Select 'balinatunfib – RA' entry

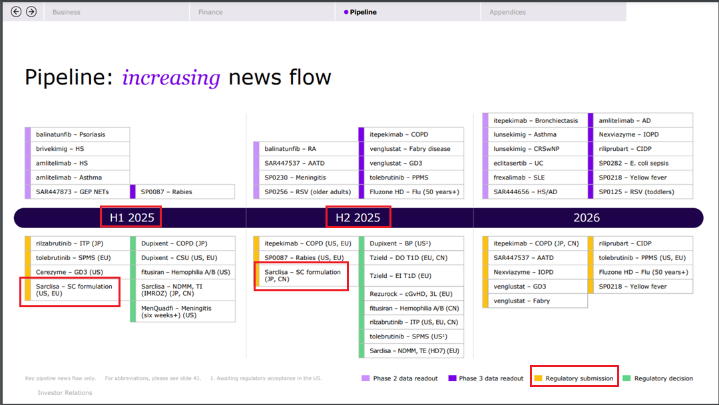point(306,149)
